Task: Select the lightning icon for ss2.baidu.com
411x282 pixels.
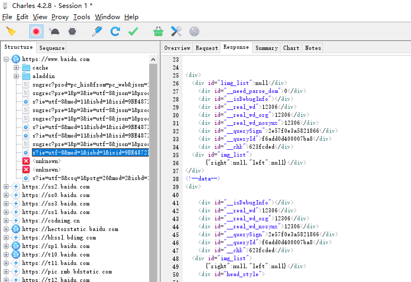Action: click(16, 186)
